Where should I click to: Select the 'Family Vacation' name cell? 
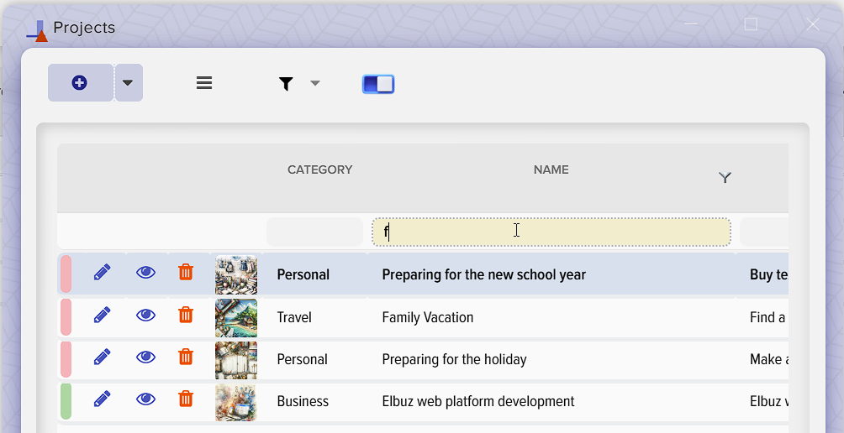click(427, 317)
